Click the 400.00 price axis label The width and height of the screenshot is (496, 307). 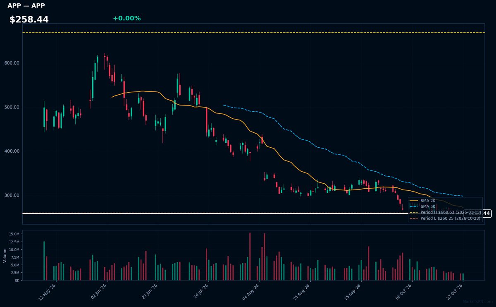(12, 151)
